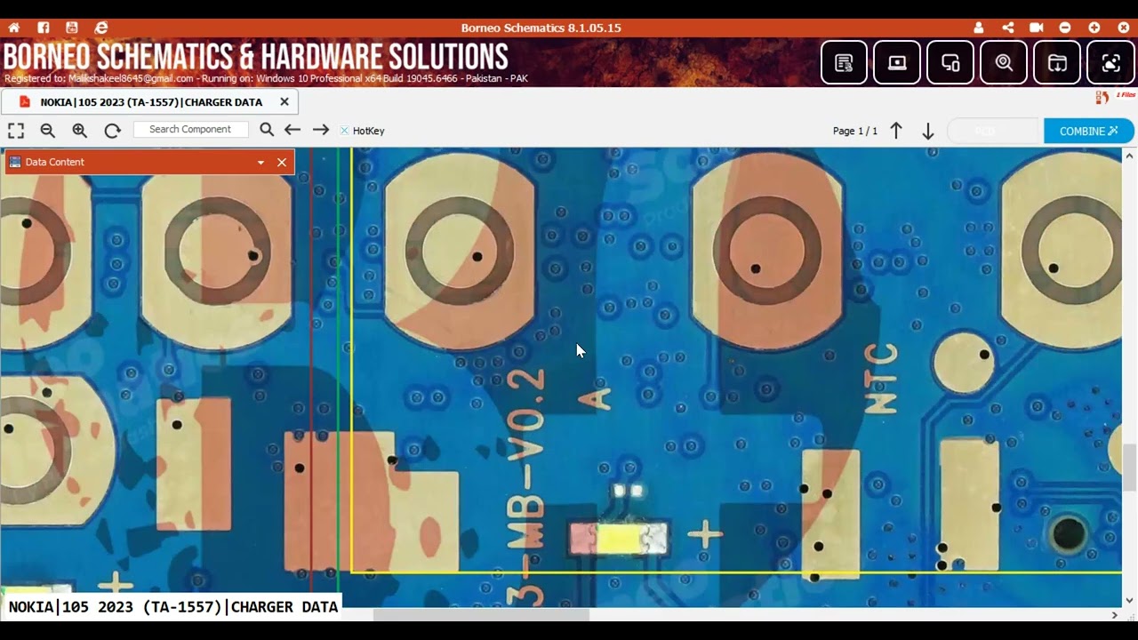Close the NOKIA 105 2023 tab
Screen dimensions: 1138x640
[284, 102]
